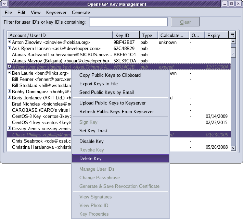The image size is (243, 219).
Task: Sort by Type column header
Action: coord(149,35)
